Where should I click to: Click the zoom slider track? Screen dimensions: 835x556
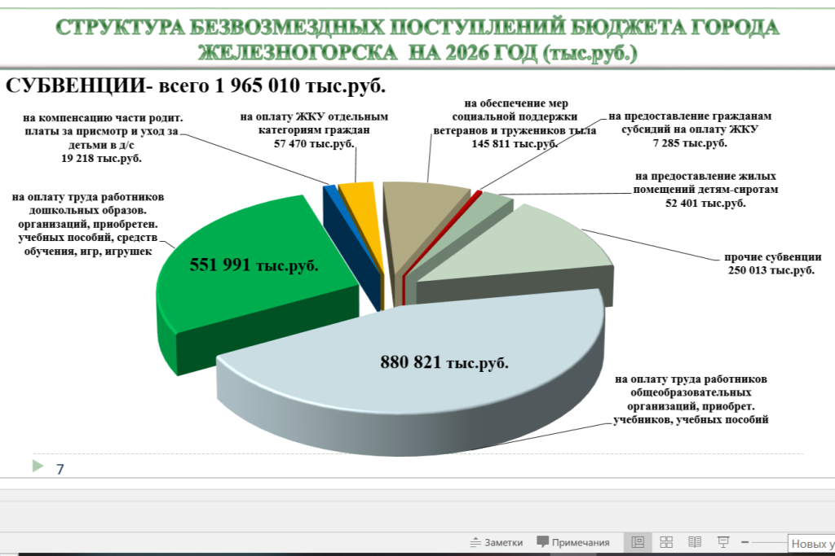769,542
